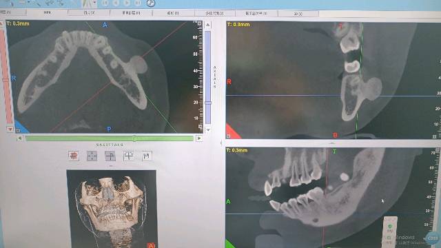This screenshot has width=441, height=248.
Task: Click the 3D skull rendering thumbnail
Action: 112,209
